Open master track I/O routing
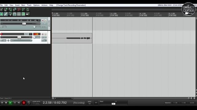This screenshot has width=197, height=110. point(39,20)
